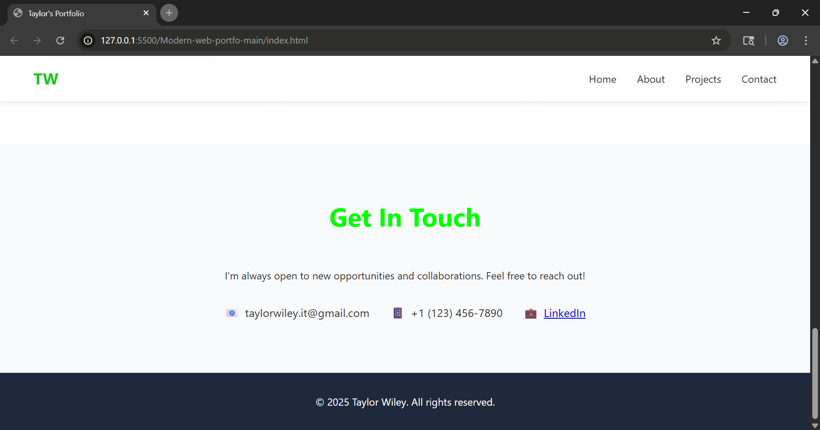Click the taylorwiley.it@gmail.com email text
Screen dimensions: 820x430
tap(307, 313)
